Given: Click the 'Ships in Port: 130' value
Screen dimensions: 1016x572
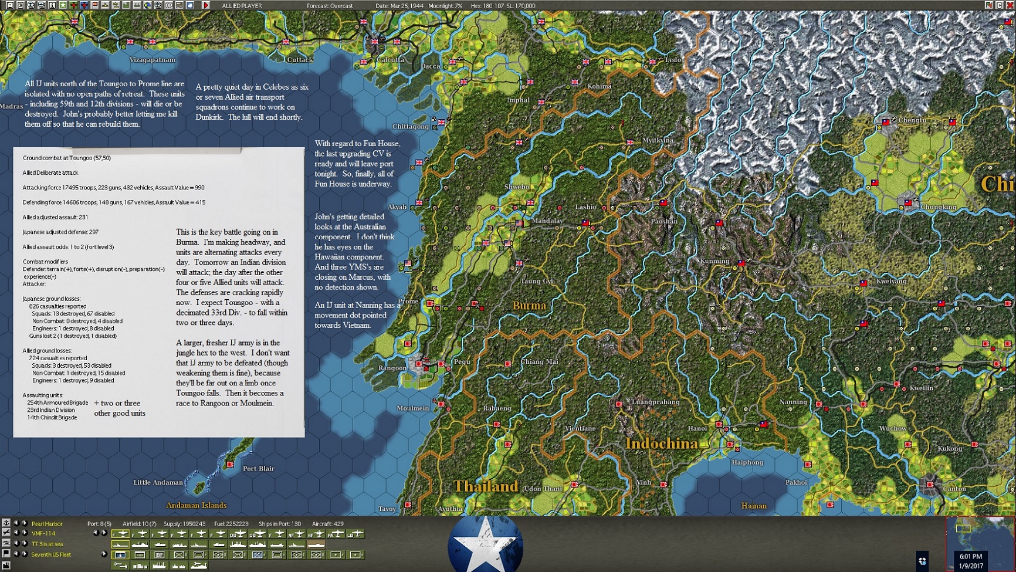Looking at the screenshot, I should tap(280, 524).
